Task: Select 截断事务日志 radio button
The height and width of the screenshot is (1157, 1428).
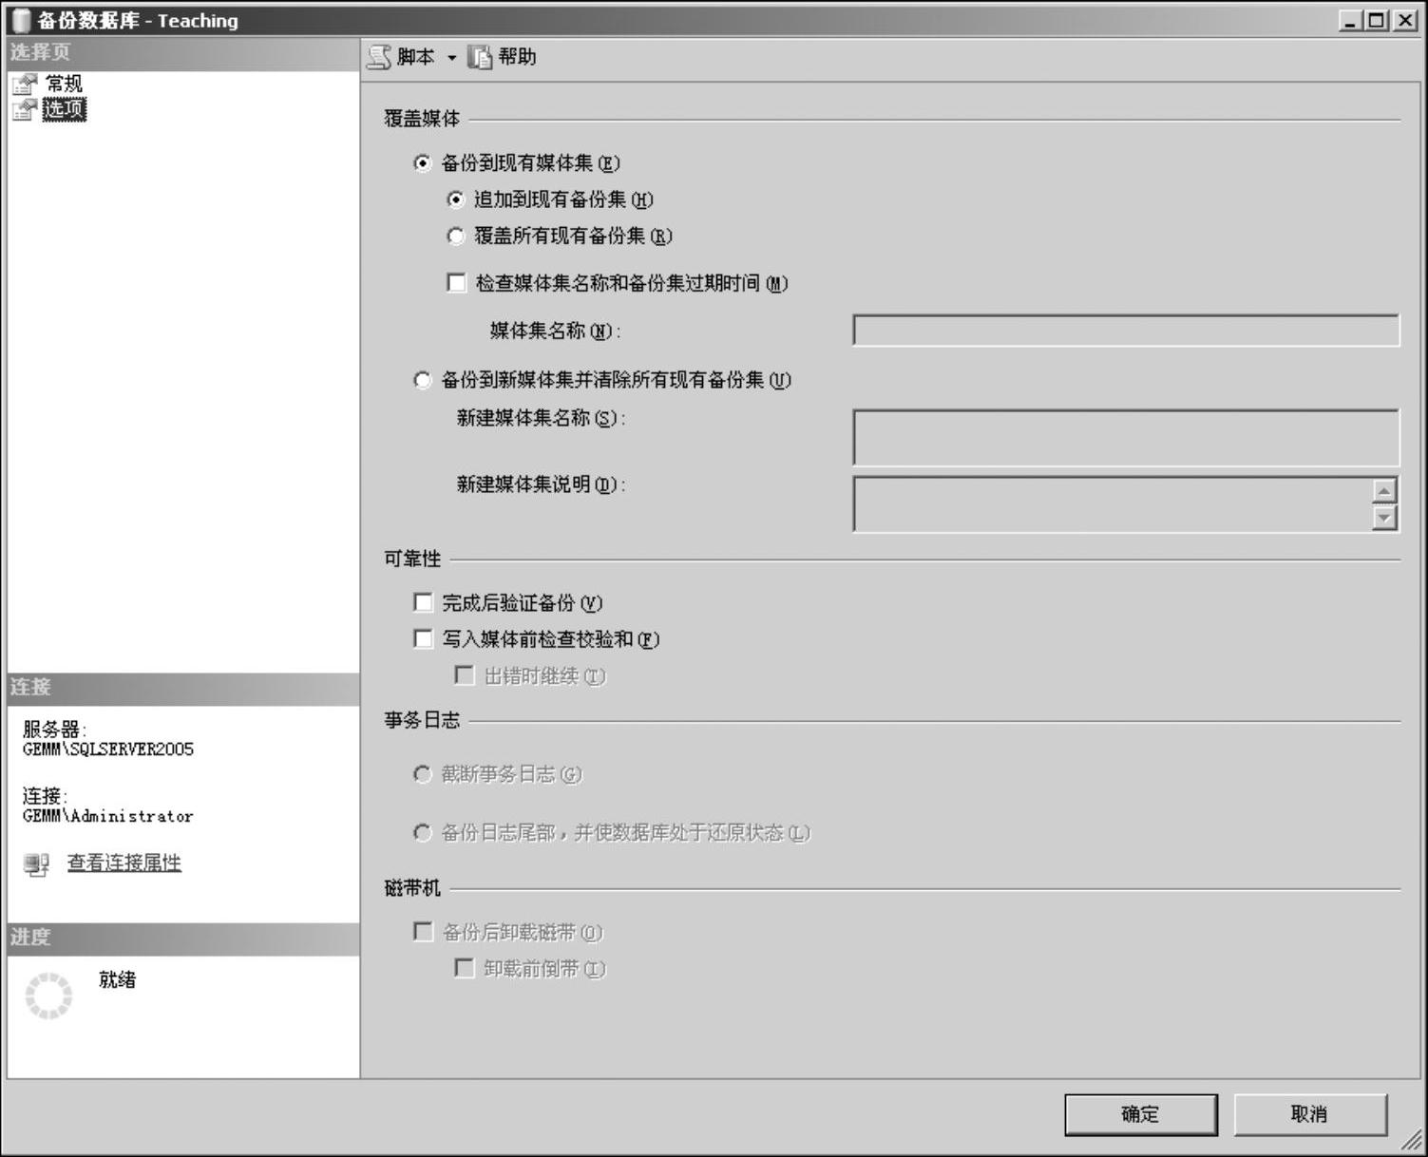Action: pos(423,774)
